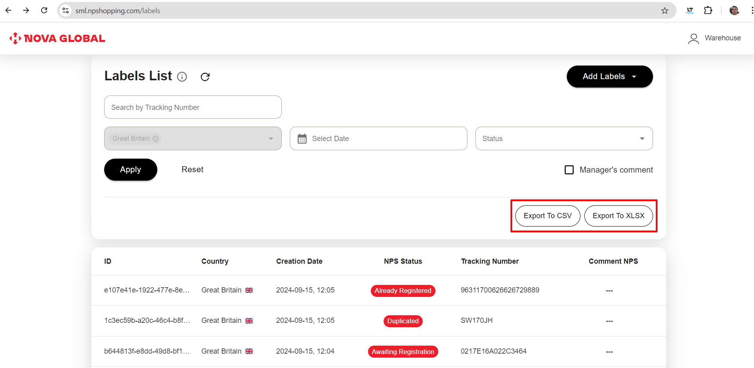This screenshot has width=754, height=368.
Task: Click the Warehouse account label
Action: click(x=722, y=38)
